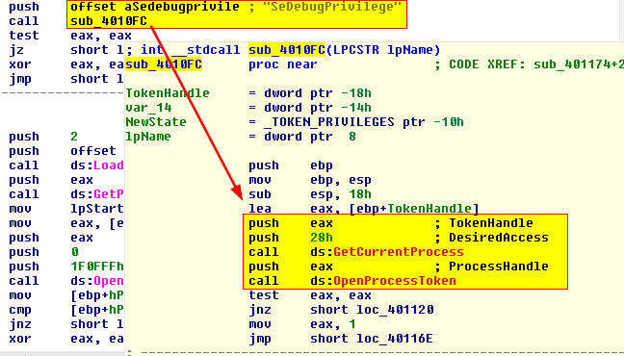Click the jz mnemonic in the listing

[16, 50]
